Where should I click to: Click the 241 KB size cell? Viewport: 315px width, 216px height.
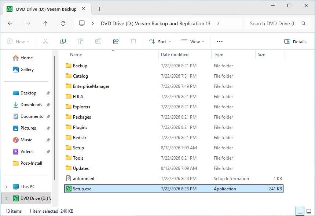point(275,189)
